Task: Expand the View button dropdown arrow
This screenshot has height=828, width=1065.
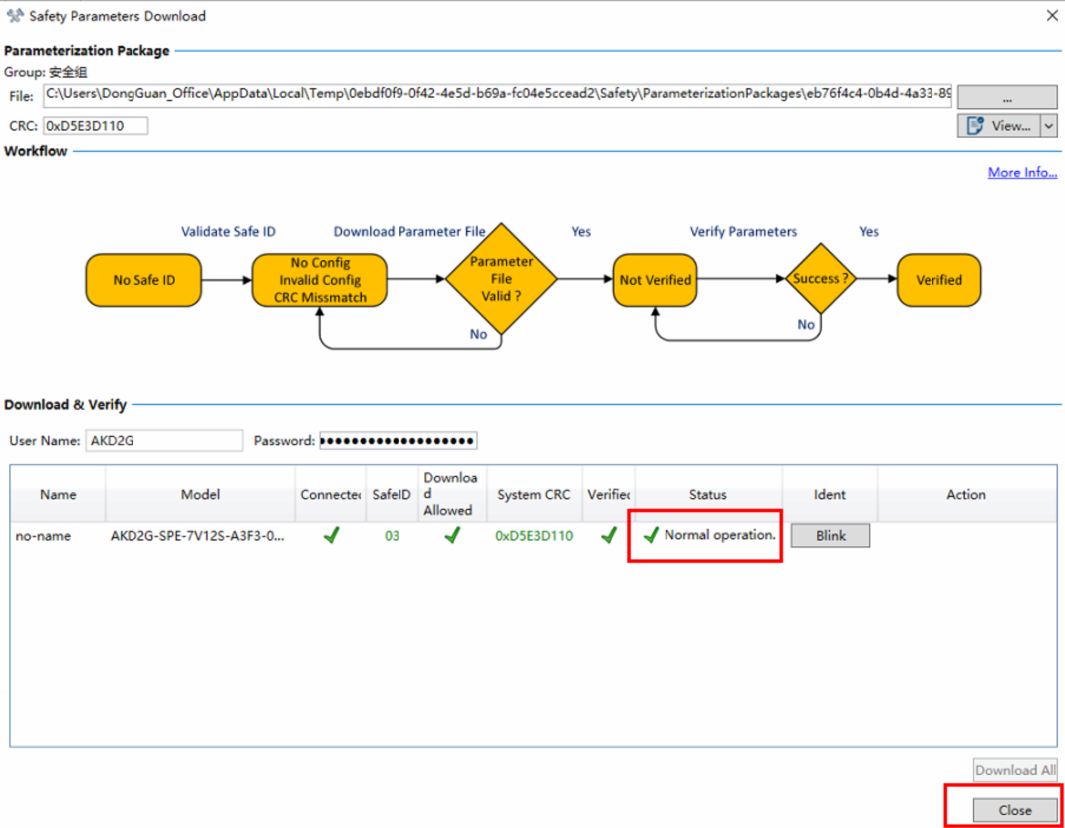Action: (x=1049, y=126)
